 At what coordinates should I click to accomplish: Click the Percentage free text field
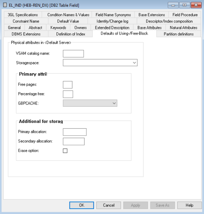tap(68, 94)
